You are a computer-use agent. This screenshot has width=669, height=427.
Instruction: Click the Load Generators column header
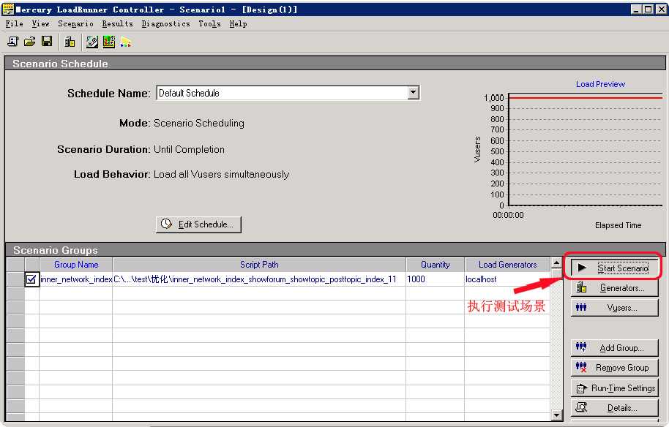point(507,265)
